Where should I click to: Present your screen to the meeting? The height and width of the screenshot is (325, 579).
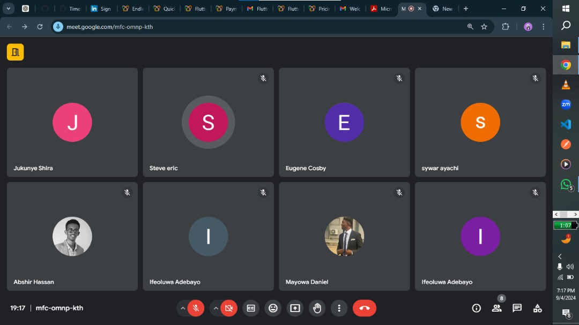coord(294,308)
